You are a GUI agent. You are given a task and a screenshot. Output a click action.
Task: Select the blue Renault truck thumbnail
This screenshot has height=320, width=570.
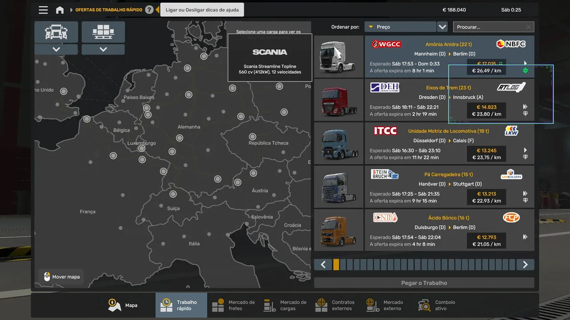(339, 143)
